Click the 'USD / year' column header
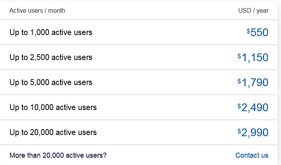This screenshot has width=281, height=165. (253, 10)
